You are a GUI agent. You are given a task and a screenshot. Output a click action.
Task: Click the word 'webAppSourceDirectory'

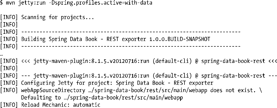coord(53,90)
